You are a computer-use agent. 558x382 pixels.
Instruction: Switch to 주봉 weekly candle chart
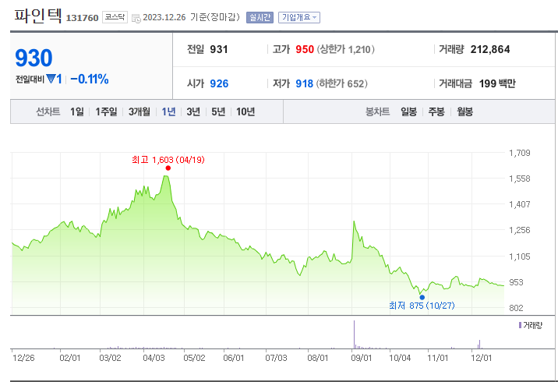coord(436,111)
